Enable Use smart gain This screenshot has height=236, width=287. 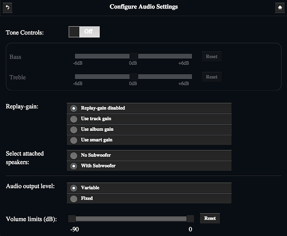click(149, 140)
